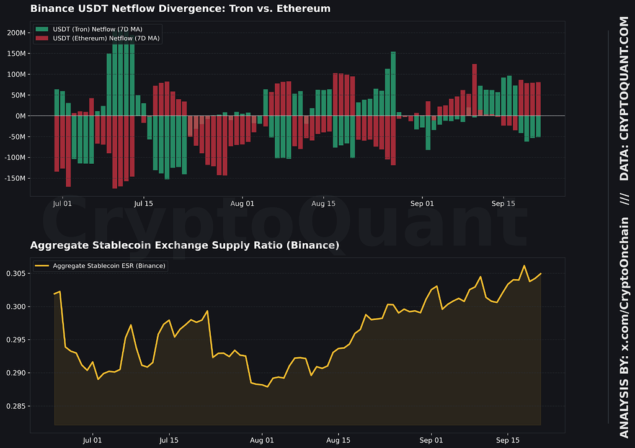Click the 150M y-axis label
The height and width of the screenshot is (448, 635).
coord(16,53)
